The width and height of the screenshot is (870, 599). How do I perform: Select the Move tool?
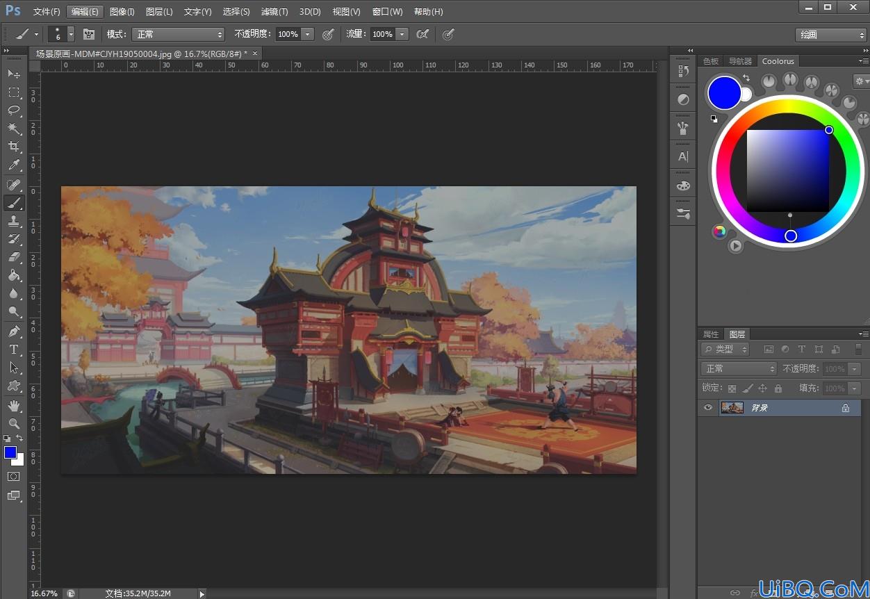14,74
